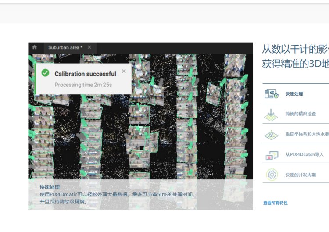Click the 简便的精度检查 down-arrow grid icon
This screenshot has height=232, width=329.
[x=271, y=114]
